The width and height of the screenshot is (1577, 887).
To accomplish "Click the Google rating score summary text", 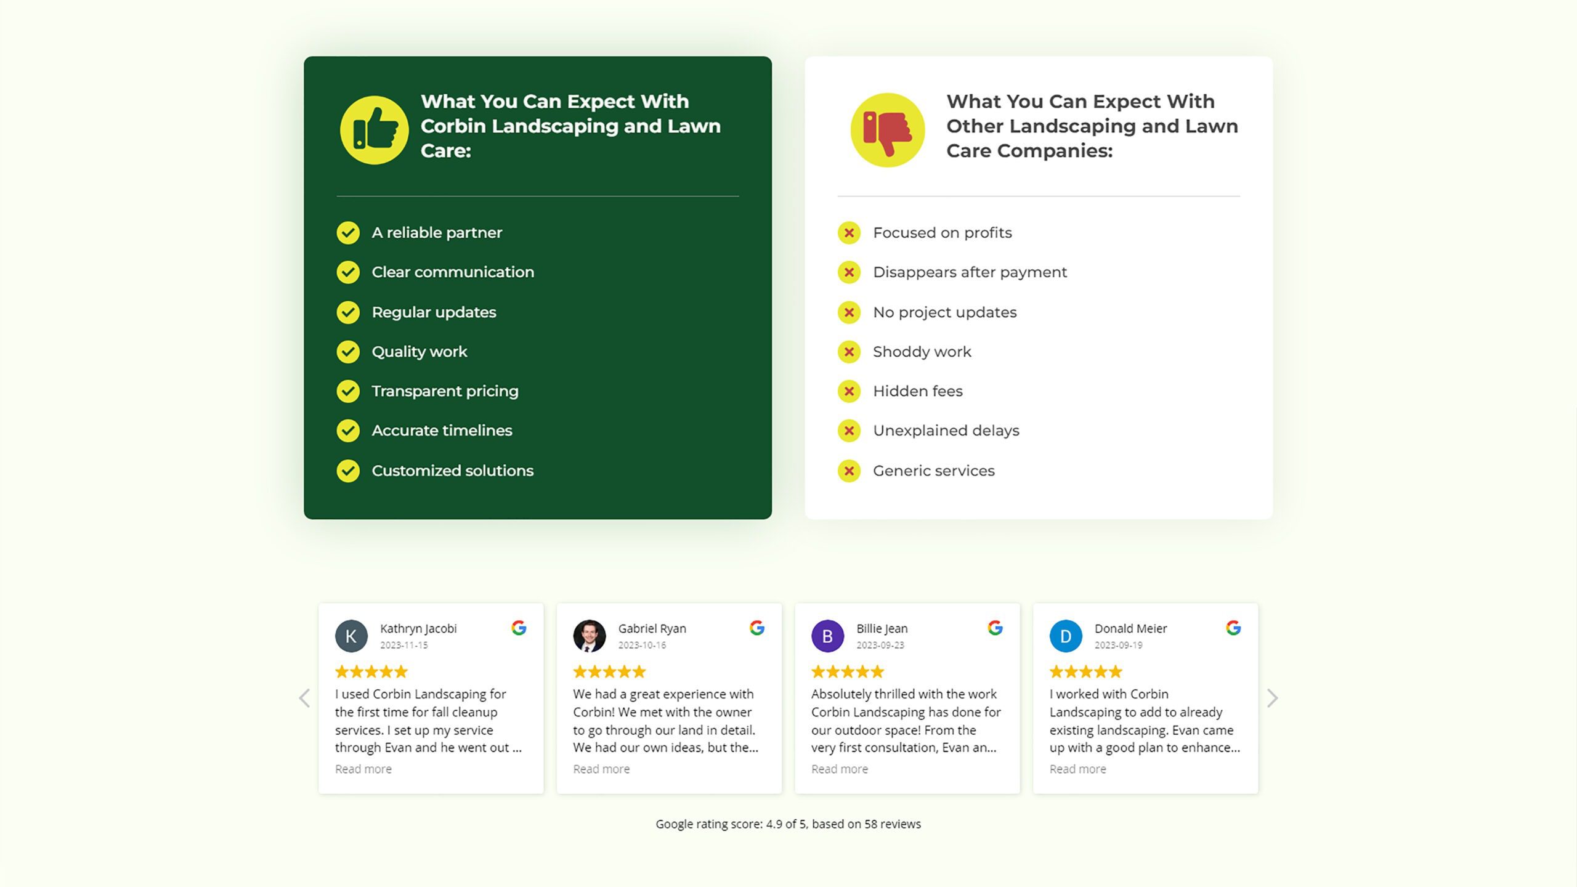I will [x=788, y=824].
